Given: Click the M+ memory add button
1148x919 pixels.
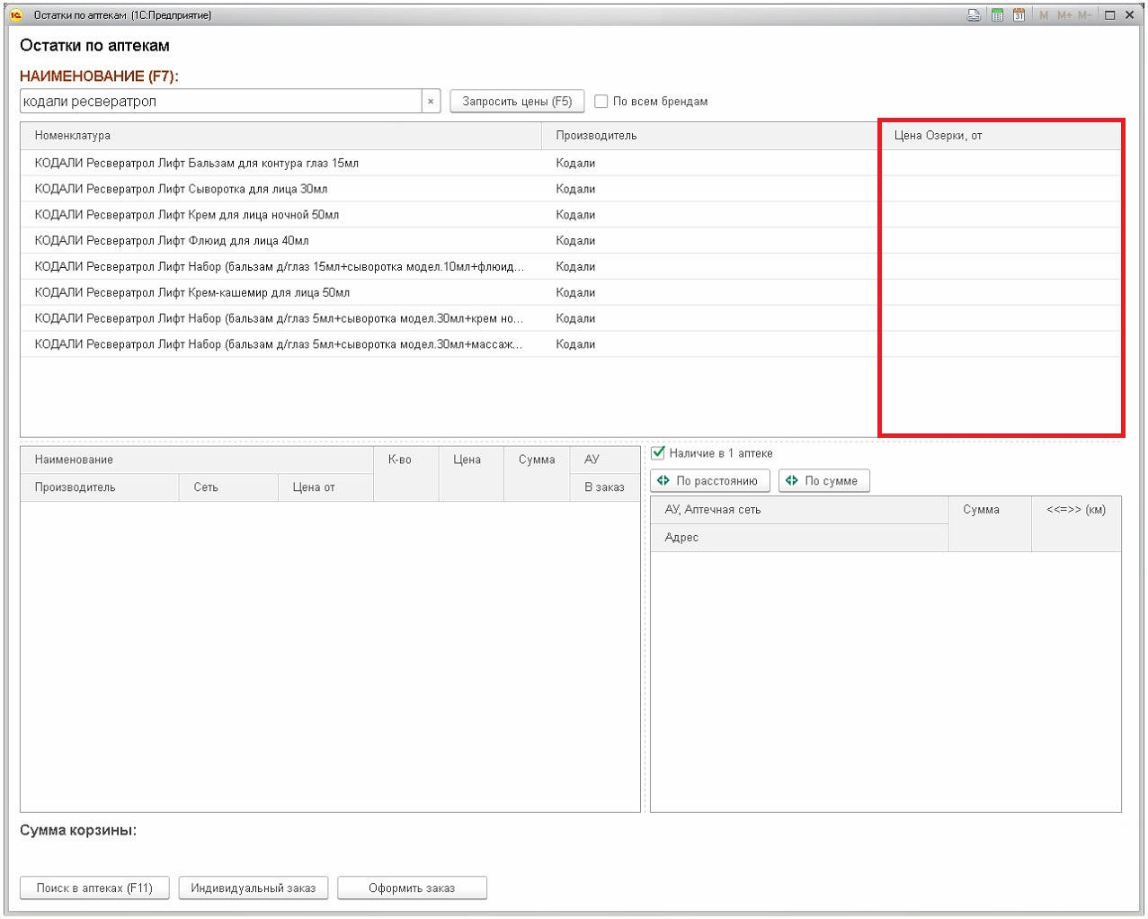Looking at the screenshot, I should tap(1064, 15).
